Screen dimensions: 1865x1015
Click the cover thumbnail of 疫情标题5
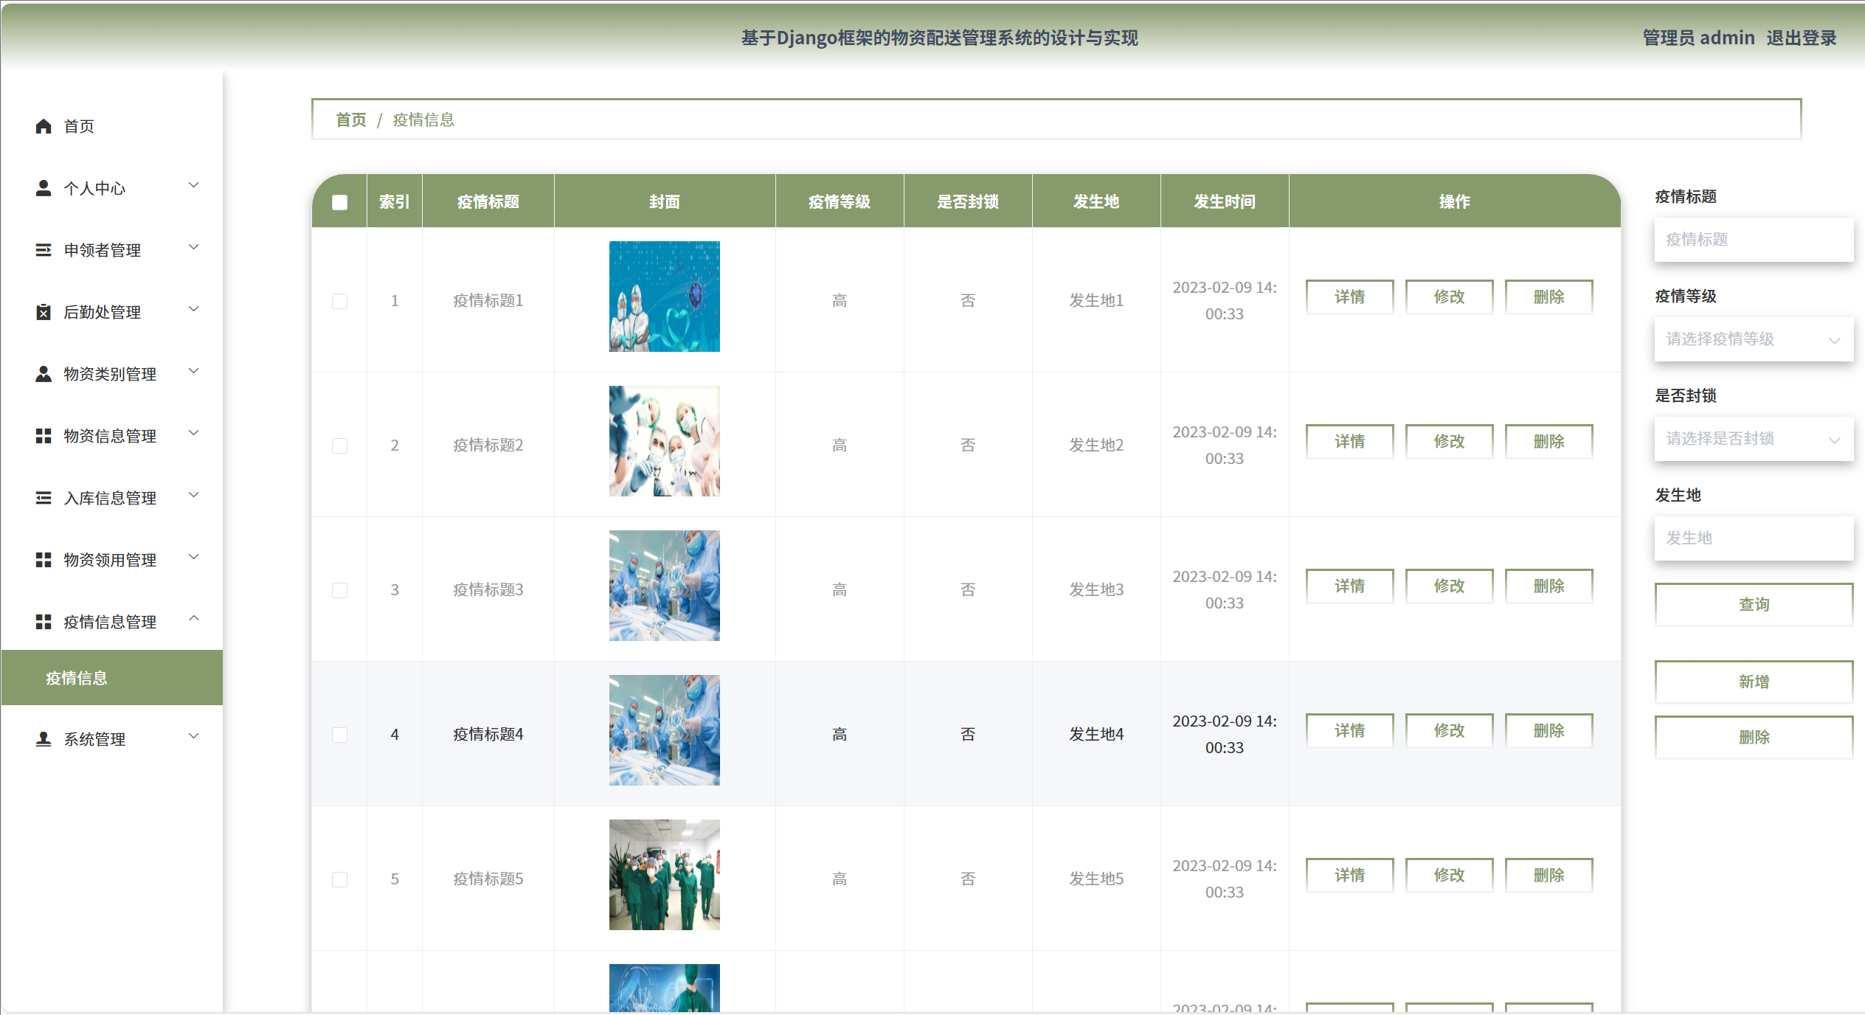pos(664,874)
